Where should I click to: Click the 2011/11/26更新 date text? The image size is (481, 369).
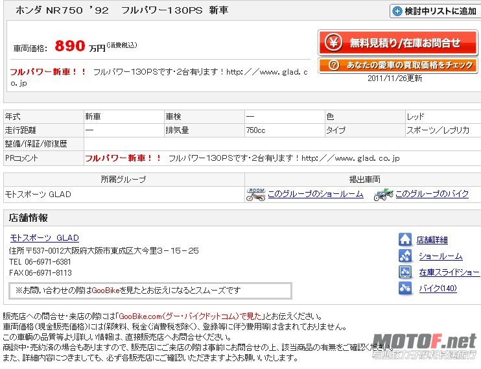tap(395, 78)
